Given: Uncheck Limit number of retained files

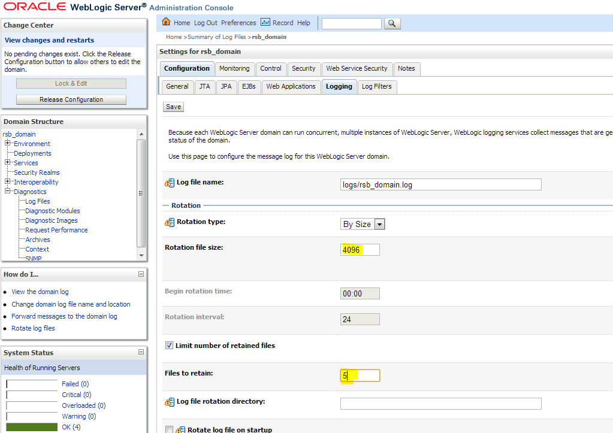Looking at the screenshot, I should (169, 346).
